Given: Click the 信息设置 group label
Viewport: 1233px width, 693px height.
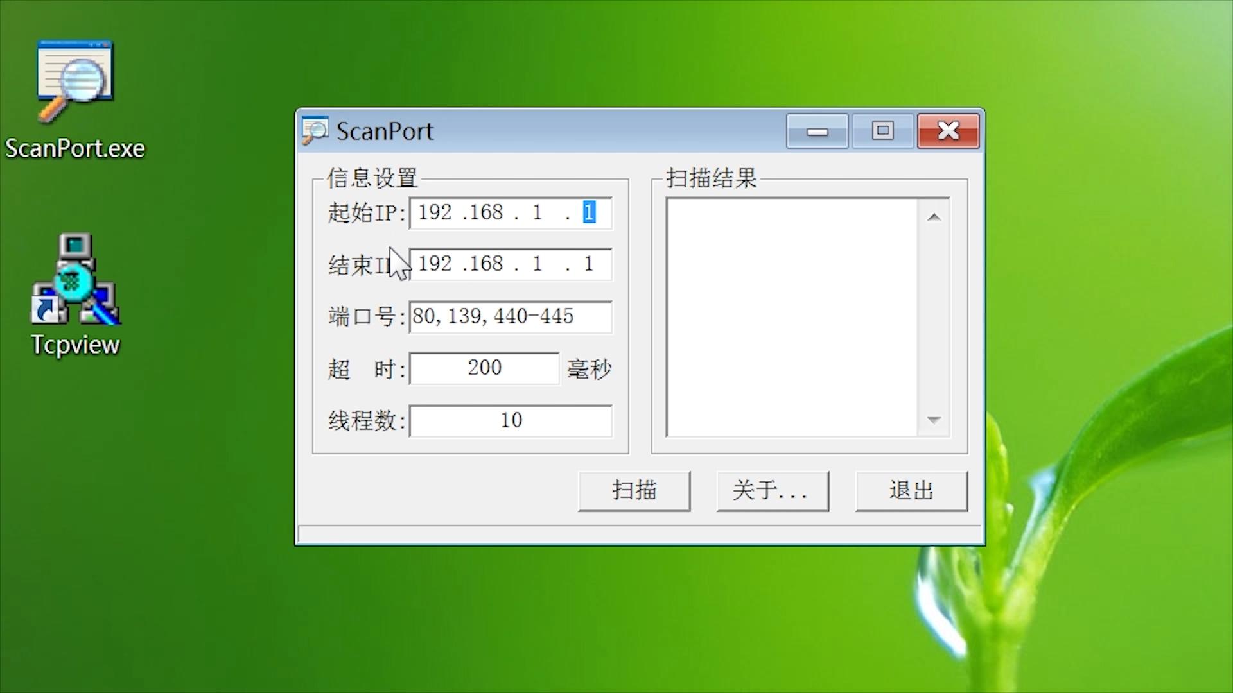Looking at the screenshot, I should point(372,178).
